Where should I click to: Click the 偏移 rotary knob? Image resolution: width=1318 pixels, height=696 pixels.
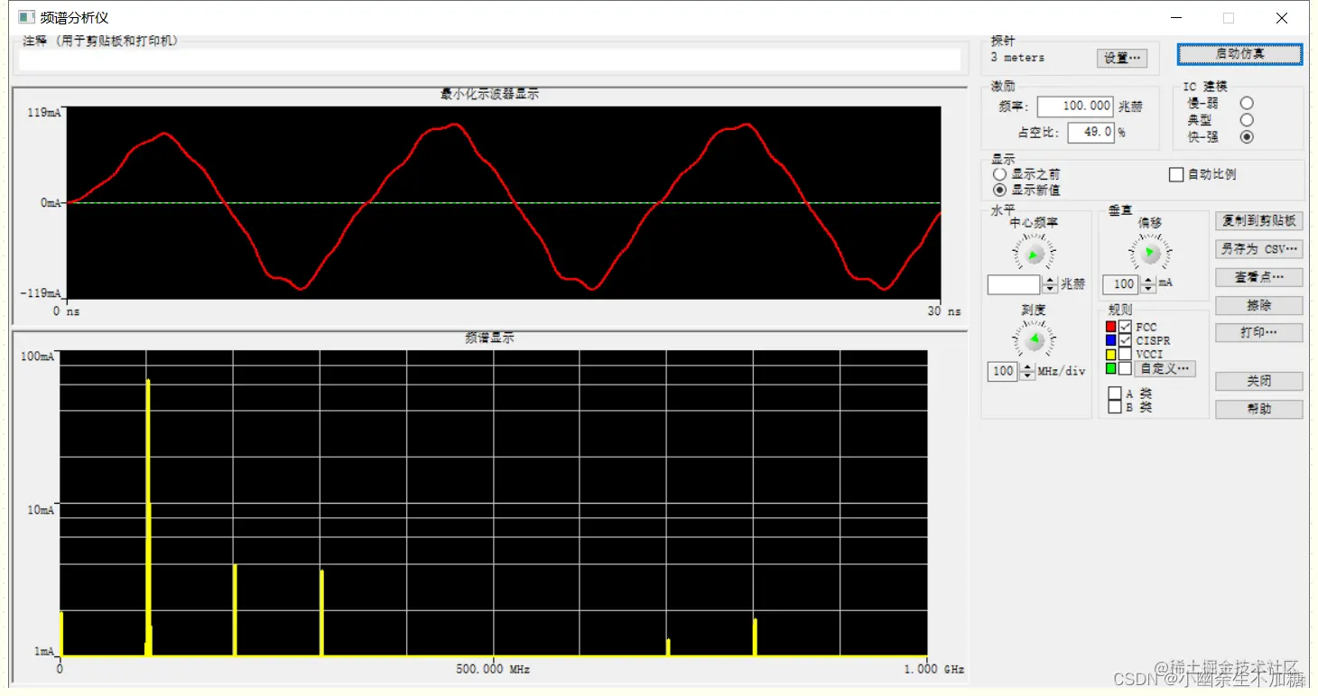coord(1149,252)
